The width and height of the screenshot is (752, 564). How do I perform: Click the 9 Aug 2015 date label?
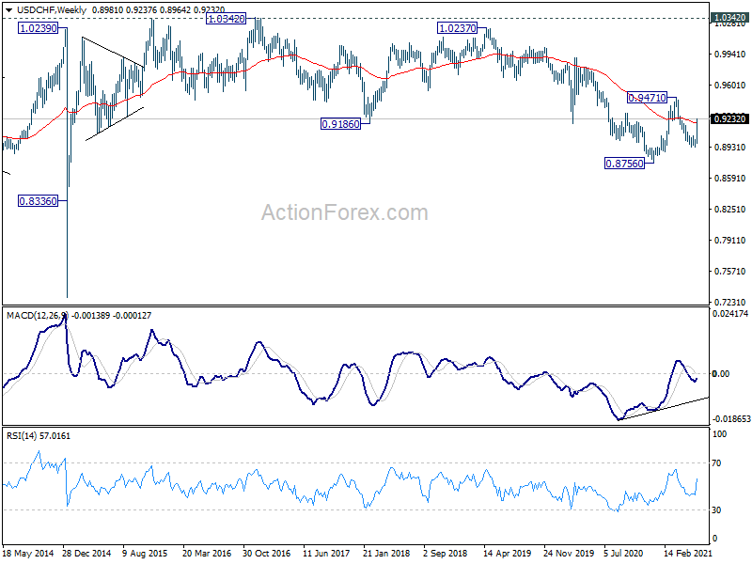(145, 554)
